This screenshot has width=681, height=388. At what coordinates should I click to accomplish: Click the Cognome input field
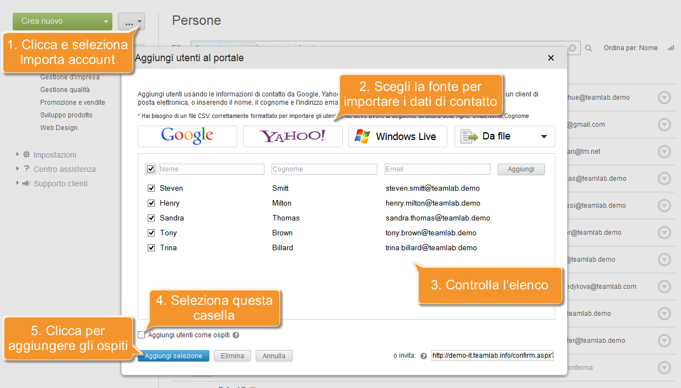[325, 169]
